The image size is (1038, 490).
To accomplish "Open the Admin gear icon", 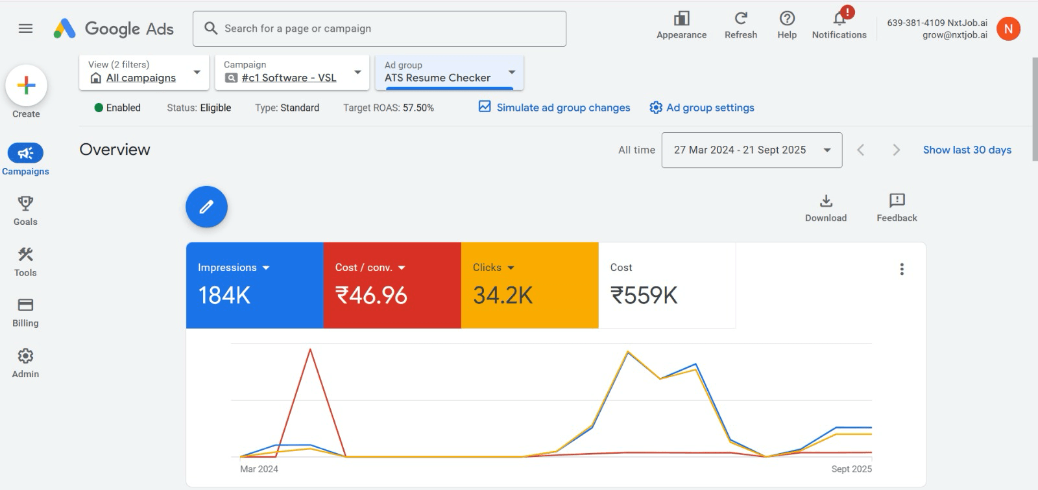I will tap(25, 356).
